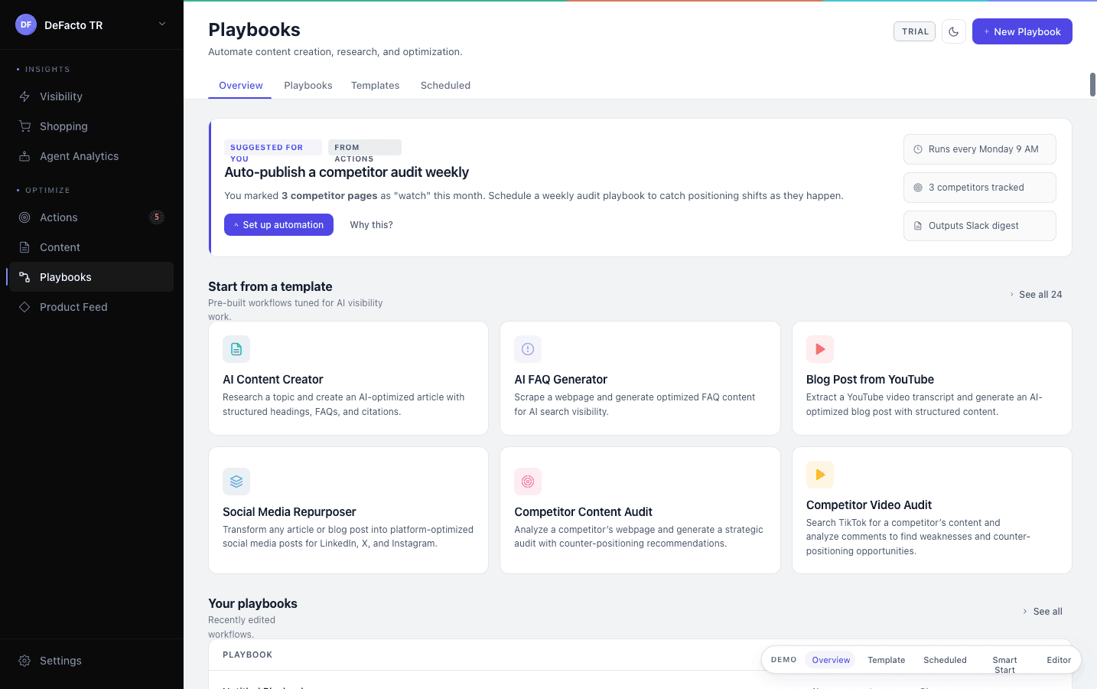
Task: Select the Social Media Repurposer layers icon
Action: (236, 481)
